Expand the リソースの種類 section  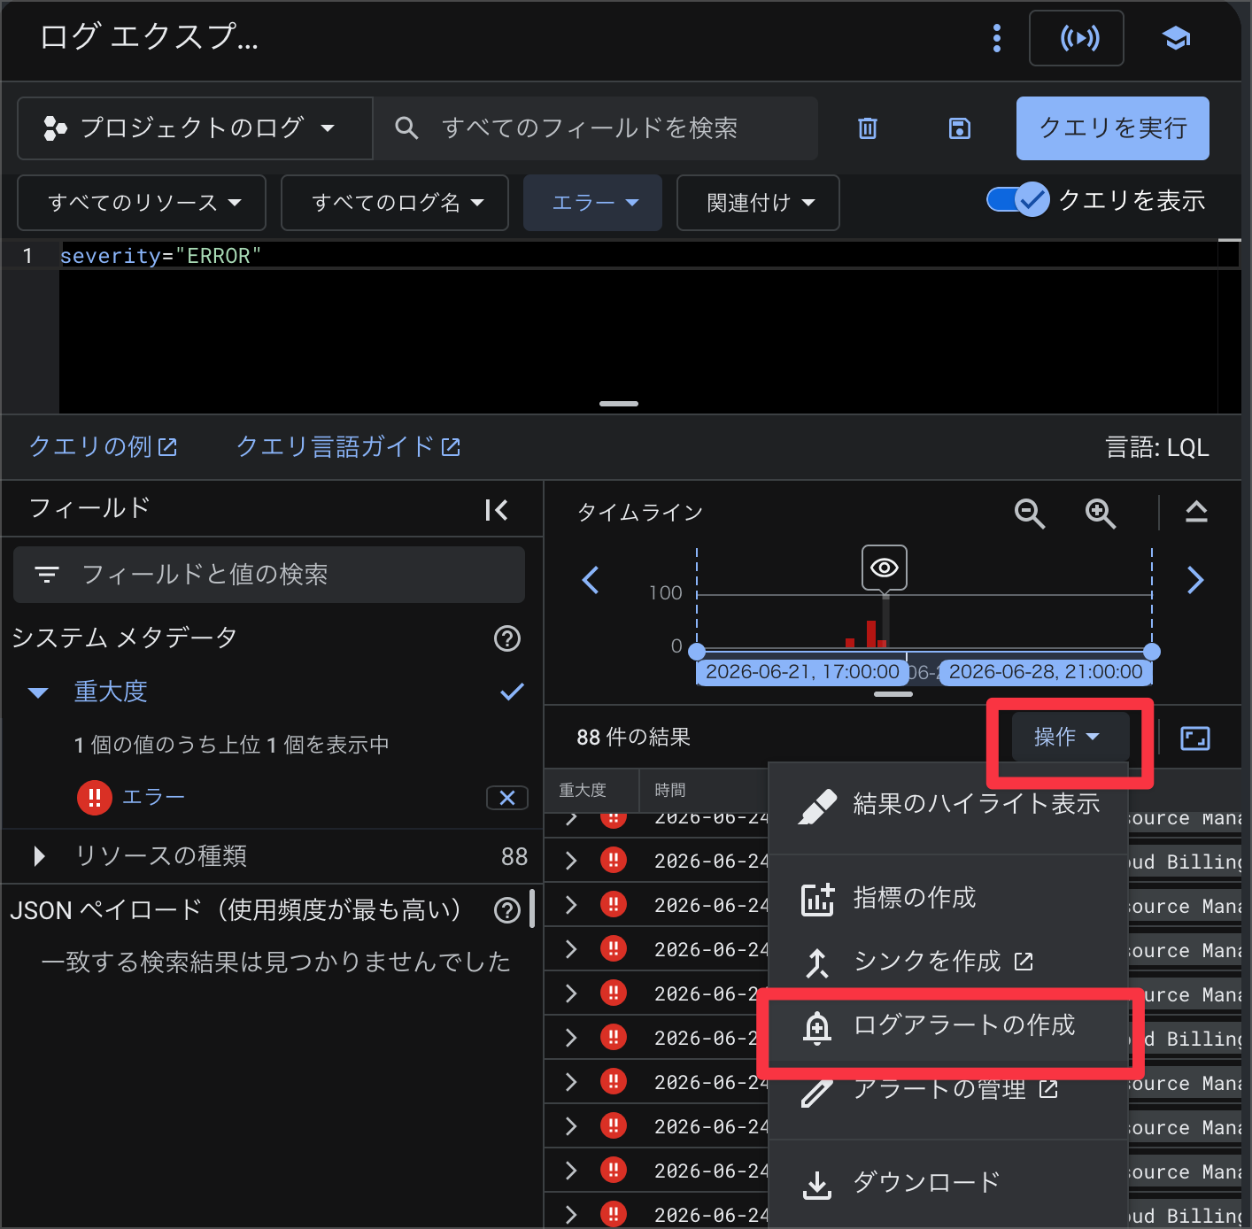39,856
